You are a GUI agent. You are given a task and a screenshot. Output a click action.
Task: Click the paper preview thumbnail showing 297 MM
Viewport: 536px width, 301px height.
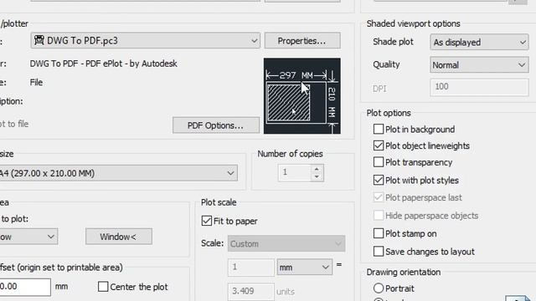[x=301, y=96]
